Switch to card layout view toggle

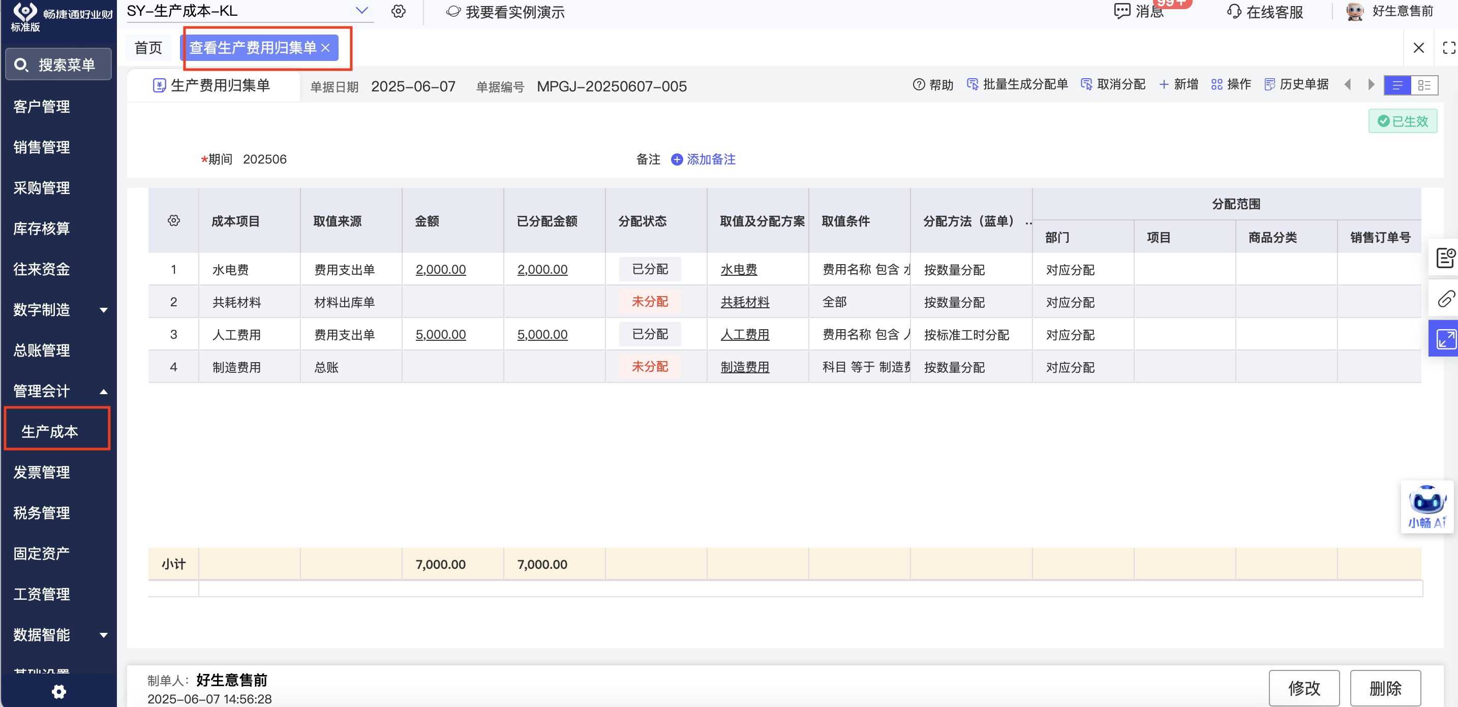1424,85
